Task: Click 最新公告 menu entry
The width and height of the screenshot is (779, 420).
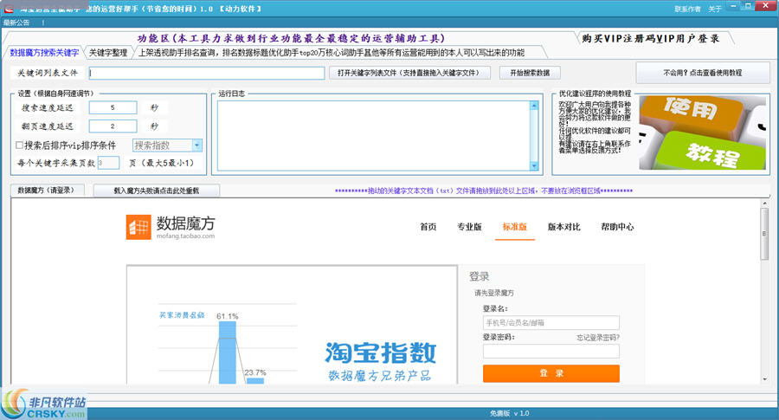Action: [x=16, y=23]
